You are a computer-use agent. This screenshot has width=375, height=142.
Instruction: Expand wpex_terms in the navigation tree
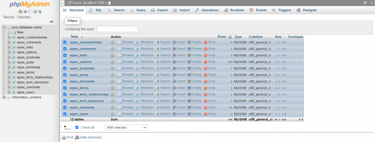point(9,72)
